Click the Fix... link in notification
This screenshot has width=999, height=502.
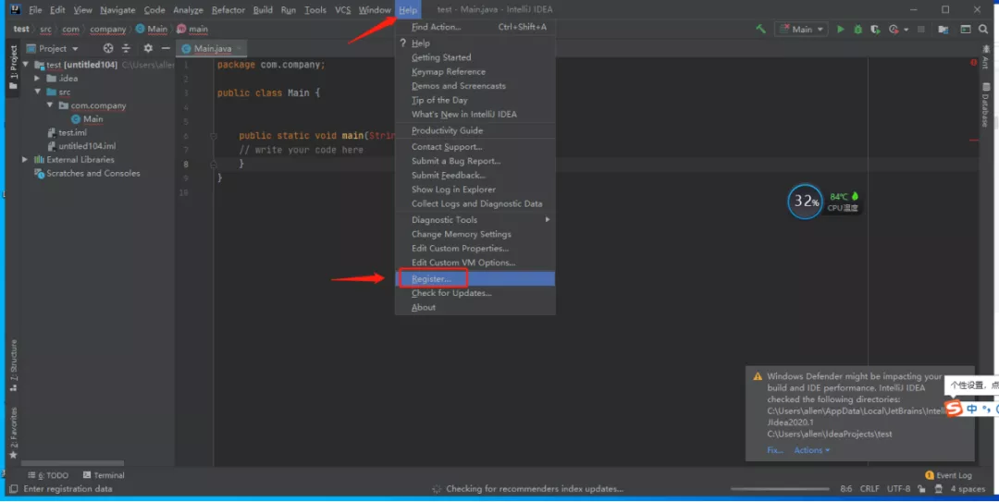774,450
